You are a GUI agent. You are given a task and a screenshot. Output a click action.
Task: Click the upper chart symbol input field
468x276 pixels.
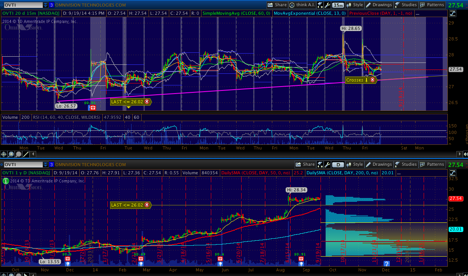point(22,5)
